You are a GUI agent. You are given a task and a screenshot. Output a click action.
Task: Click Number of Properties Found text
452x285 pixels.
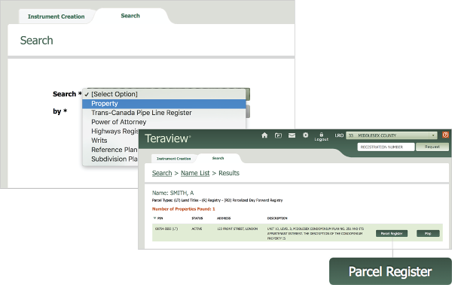[184, 209]
